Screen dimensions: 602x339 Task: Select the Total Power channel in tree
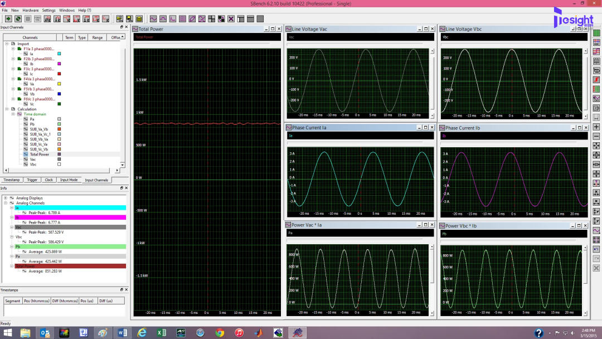(40, 154)
